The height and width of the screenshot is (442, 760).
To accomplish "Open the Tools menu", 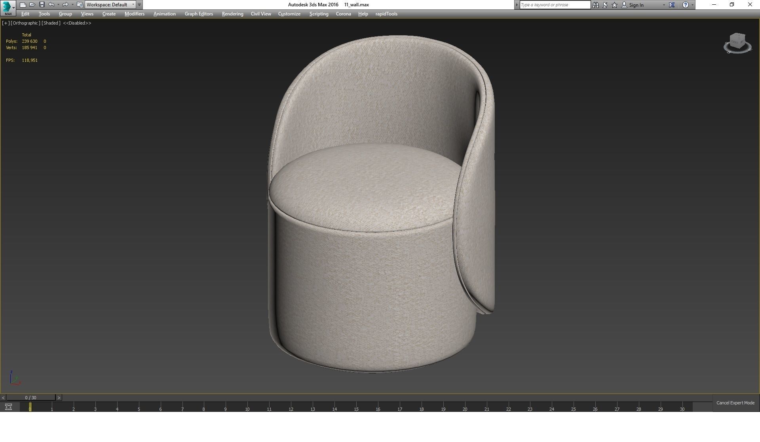I will 44,14.
